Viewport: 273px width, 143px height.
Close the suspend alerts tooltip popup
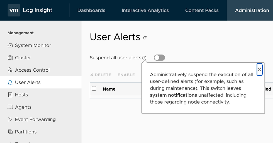click(x=259, y=69)
